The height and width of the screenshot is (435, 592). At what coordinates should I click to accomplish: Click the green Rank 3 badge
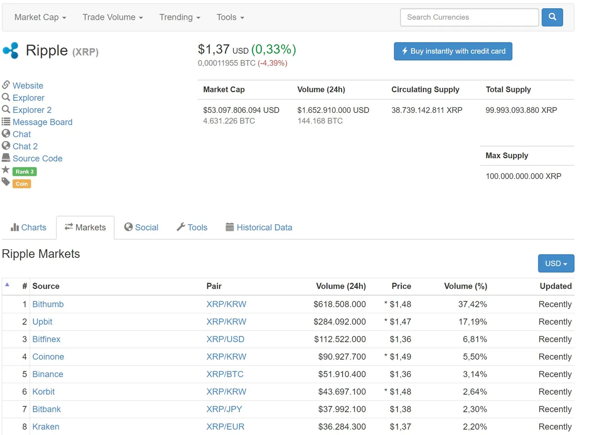point(25,172)
